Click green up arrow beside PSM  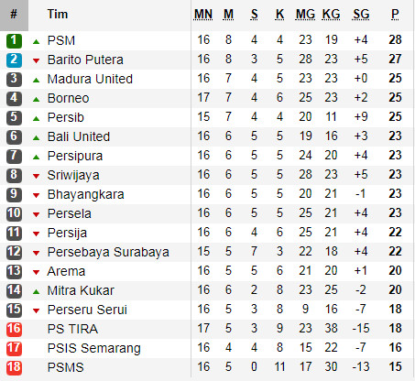point(36,41)
